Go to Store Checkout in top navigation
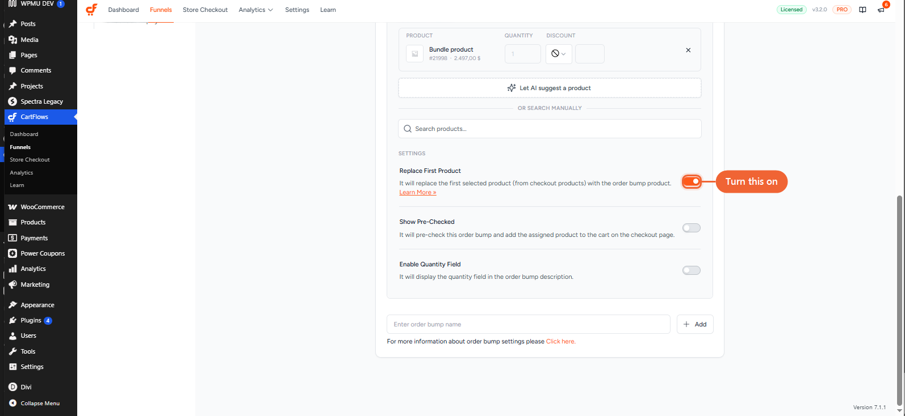The height and width of the screenshot is (416, 905). point(205,10)
